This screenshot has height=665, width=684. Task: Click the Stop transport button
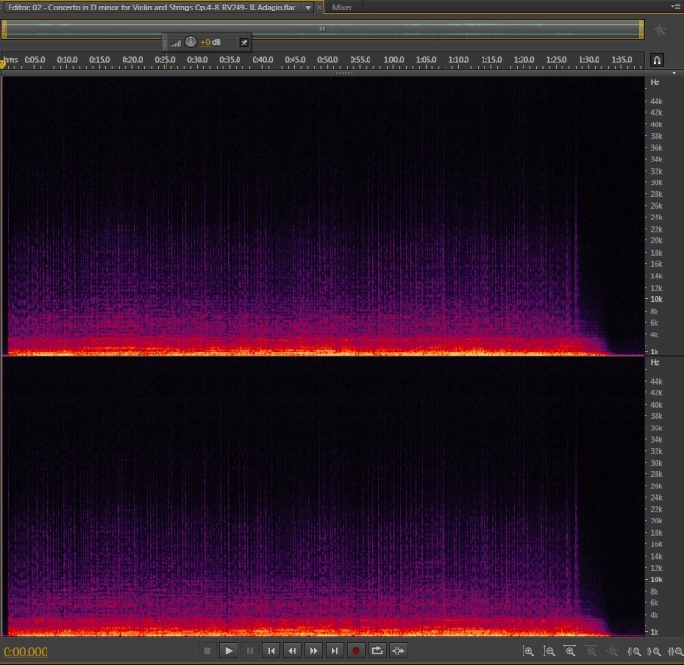(207, 651)
